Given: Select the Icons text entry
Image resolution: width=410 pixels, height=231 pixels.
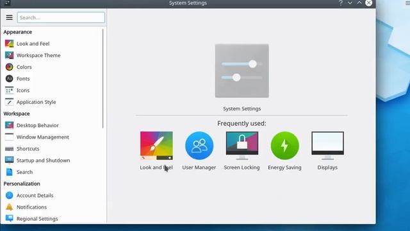Looking at the screenshot, I should (x=23, y=90).
